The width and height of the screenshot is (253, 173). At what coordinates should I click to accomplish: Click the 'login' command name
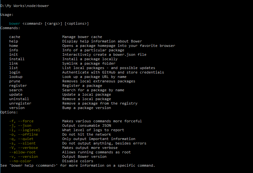(15, 72)
